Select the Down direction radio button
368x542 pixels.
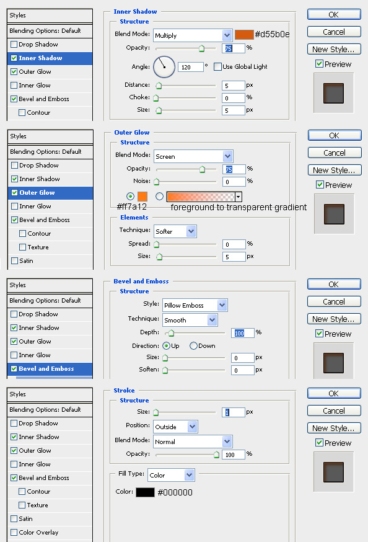(x=193, y=345)
